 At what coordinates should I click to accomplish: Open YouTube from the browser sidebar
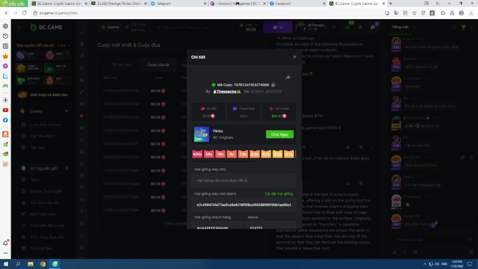point(5,110)
